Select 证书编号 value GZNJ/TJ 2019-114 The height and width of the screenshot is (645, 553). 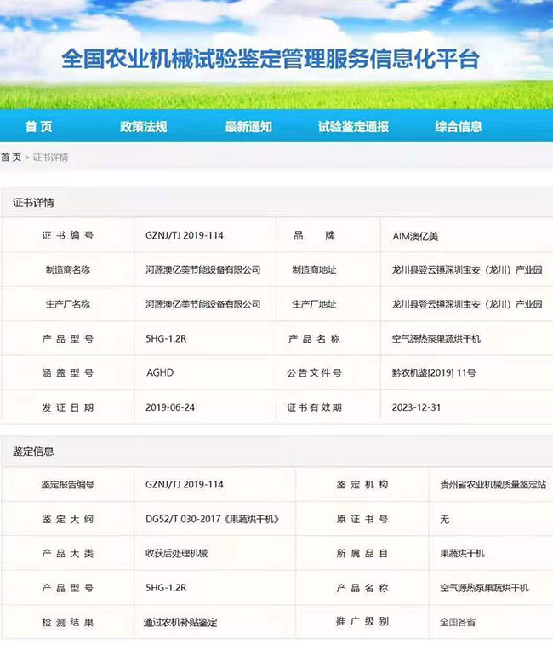[185, 235]
